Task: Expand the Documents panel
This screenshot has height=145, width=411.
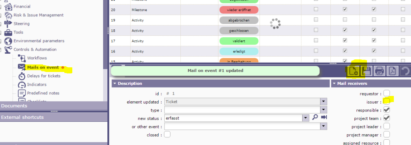Action: (x=54, y=106)
